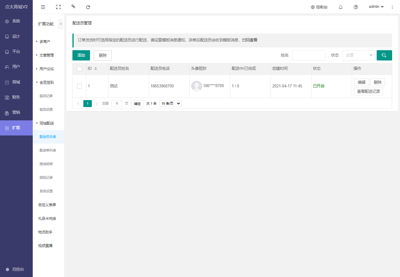Click the courier avatar image for 186****8700
Screen dimensions: 400x277
click(197, 86)
